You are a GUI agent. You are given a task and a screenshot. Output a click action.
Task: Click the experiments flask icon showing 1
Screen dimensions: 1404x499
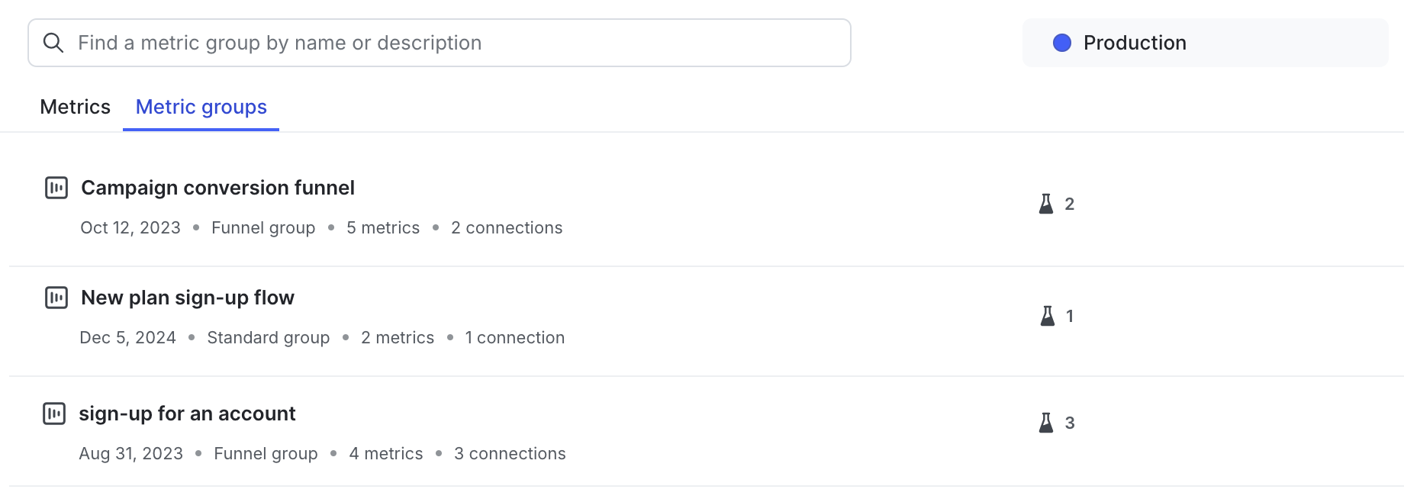[1046, 315]
